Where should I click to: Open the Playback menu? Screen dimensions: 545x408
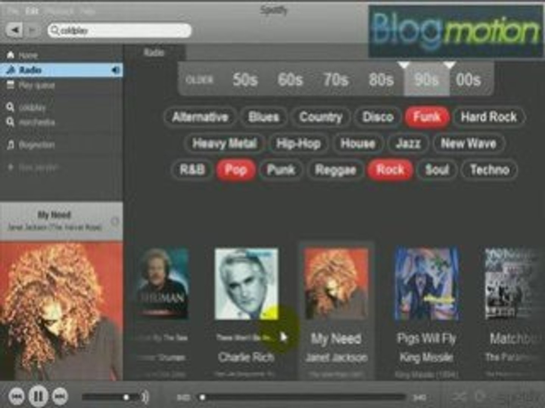click(60, 11)
